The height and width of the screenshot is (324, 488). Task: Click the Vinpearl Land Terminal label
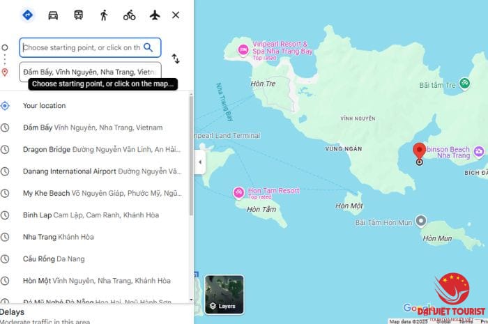pyautogui.click(x=227, y=136)
